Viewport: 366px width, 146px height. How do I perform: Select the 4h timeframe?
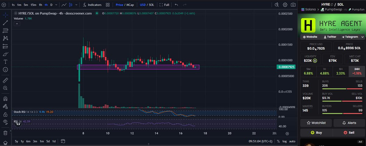[x=46, y=5]
